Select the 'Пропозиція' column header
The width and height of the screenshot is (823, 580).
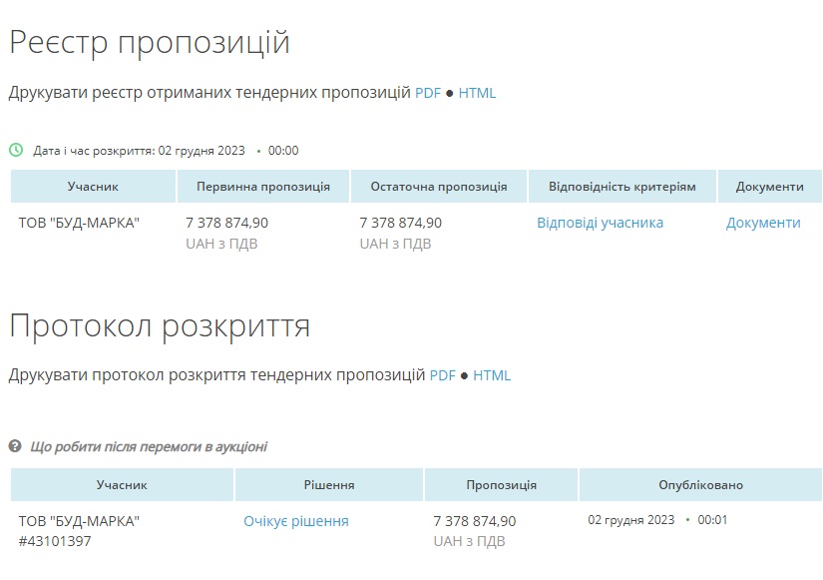point(501,485)
